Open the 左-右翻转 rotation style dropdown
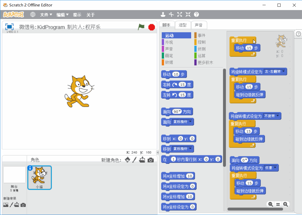302x215 pixels. [274, 72]
